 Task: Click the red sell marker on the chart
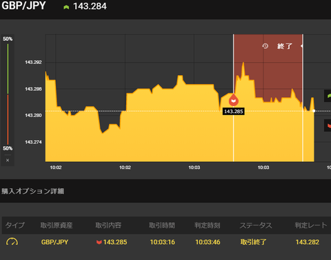(234, 100)
